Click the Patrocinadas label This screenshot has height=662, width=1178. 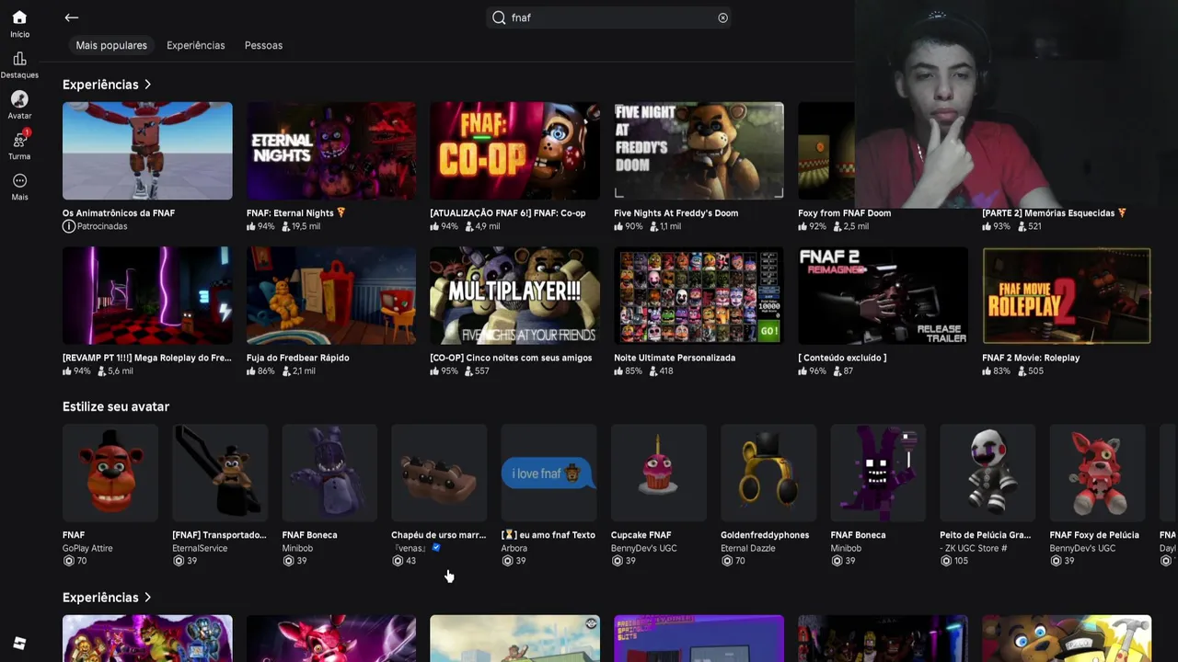102,226
